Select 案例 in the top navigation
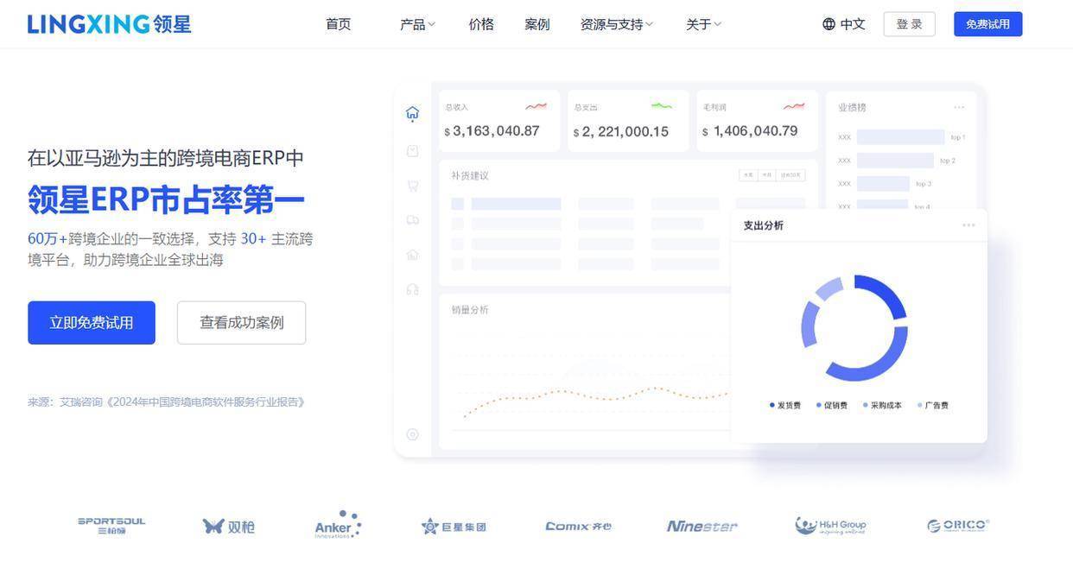This screenshot has height=575, width=1073. (536, 24)
